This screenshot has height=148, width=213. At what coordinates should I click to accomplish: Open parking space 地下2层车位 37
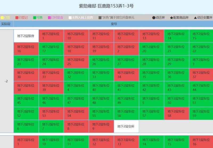[x=201, y=75]
